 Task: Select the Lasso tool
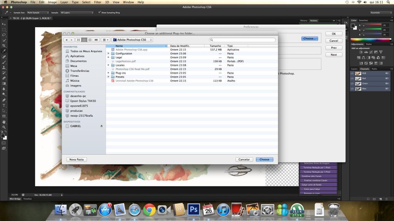tap(4, 35)
